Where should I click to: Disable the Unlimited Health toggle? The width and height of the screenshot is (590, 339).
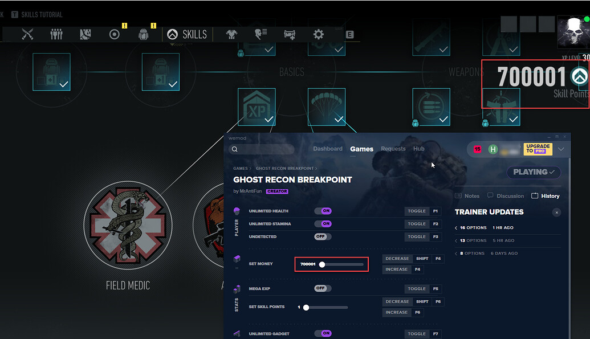pos(323,211)
